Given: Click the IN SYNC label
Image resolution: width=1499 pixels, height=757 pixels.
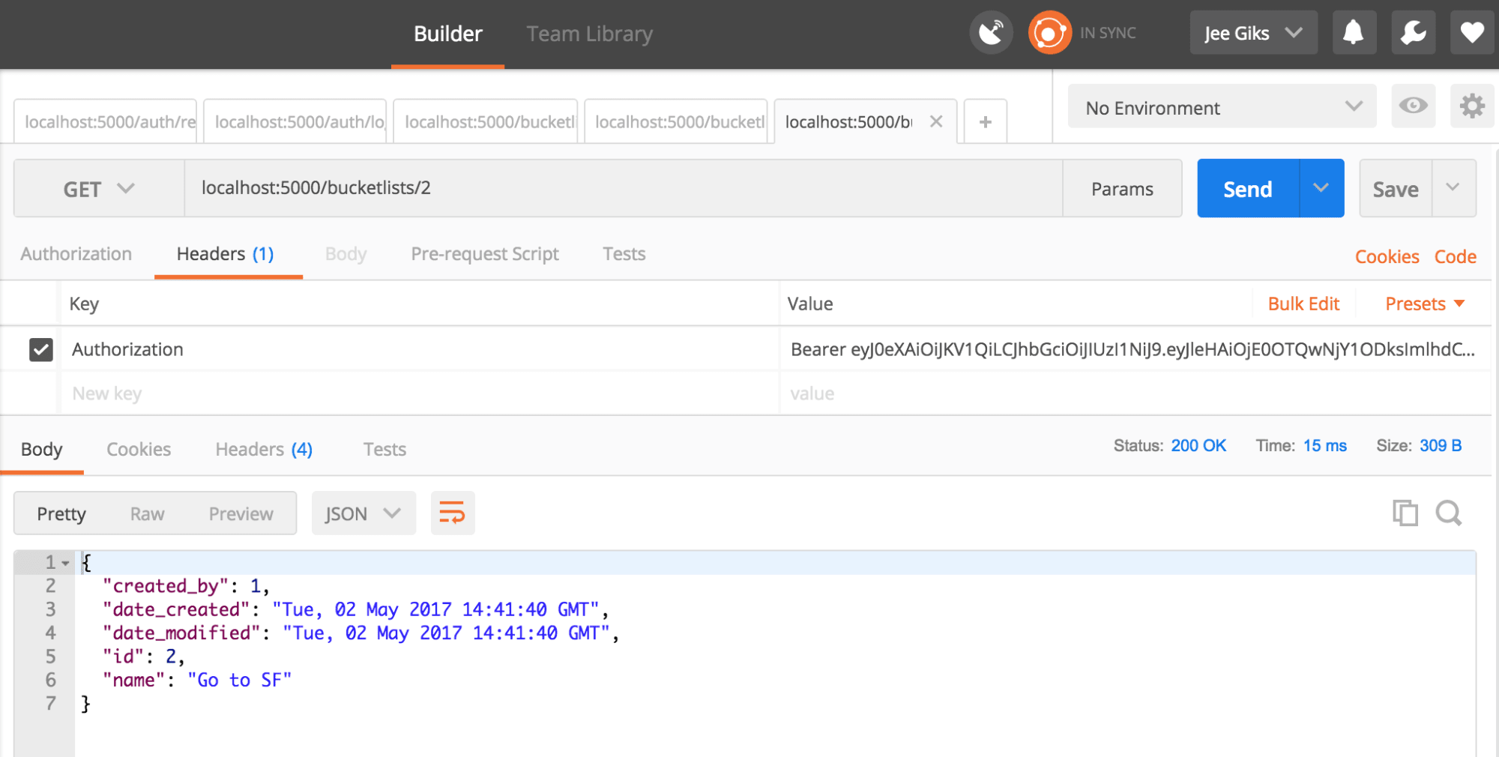Looking at the screenshot, I should tap(1108, 33).
